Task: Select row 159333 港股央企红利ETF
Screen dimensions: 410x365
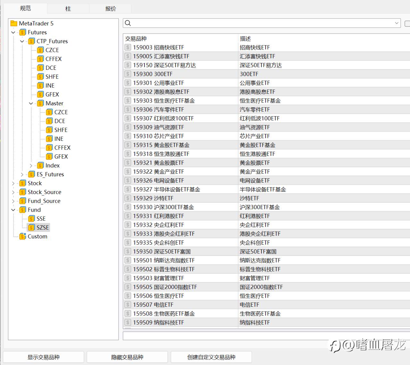Action: (x=266, y=234)
